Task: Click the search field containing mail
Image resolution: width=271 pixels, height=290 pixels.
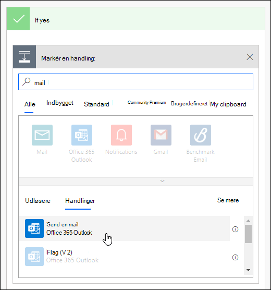Action: (x=135, y=82)
